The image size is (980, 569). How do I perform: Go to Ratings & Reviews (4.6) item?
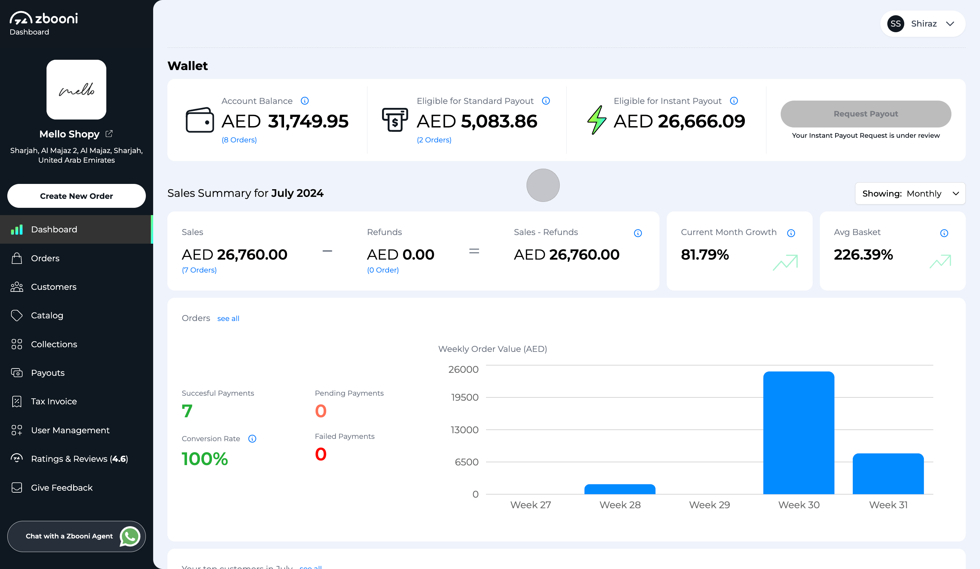pos(76,459)
